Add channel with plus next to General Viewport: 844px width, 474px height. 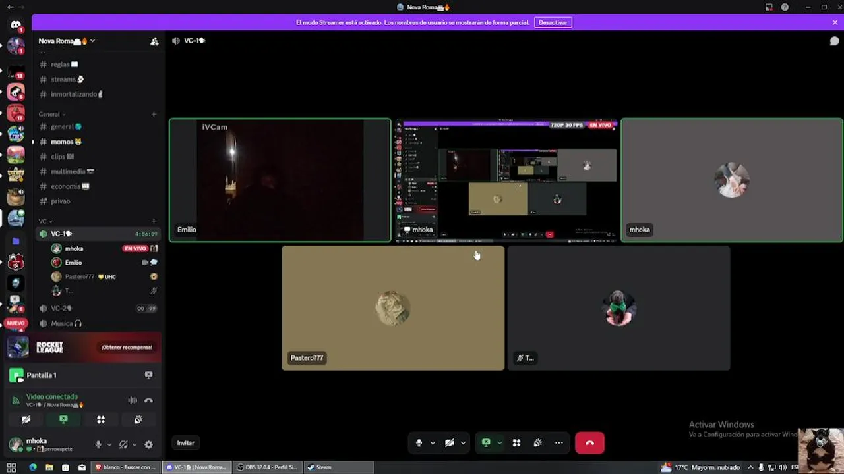click(154, 114)
